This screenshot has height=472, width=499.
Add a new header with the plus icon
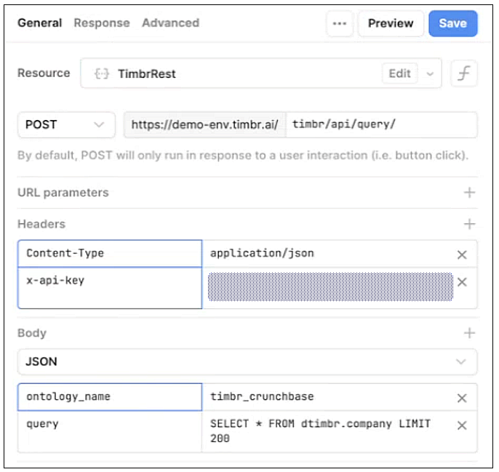click(x=469, y=224)
